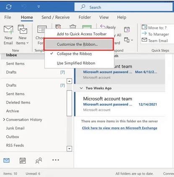The image size is (174, 177).
Task: Open the Junk Email folder
Action: coord(15,128)
